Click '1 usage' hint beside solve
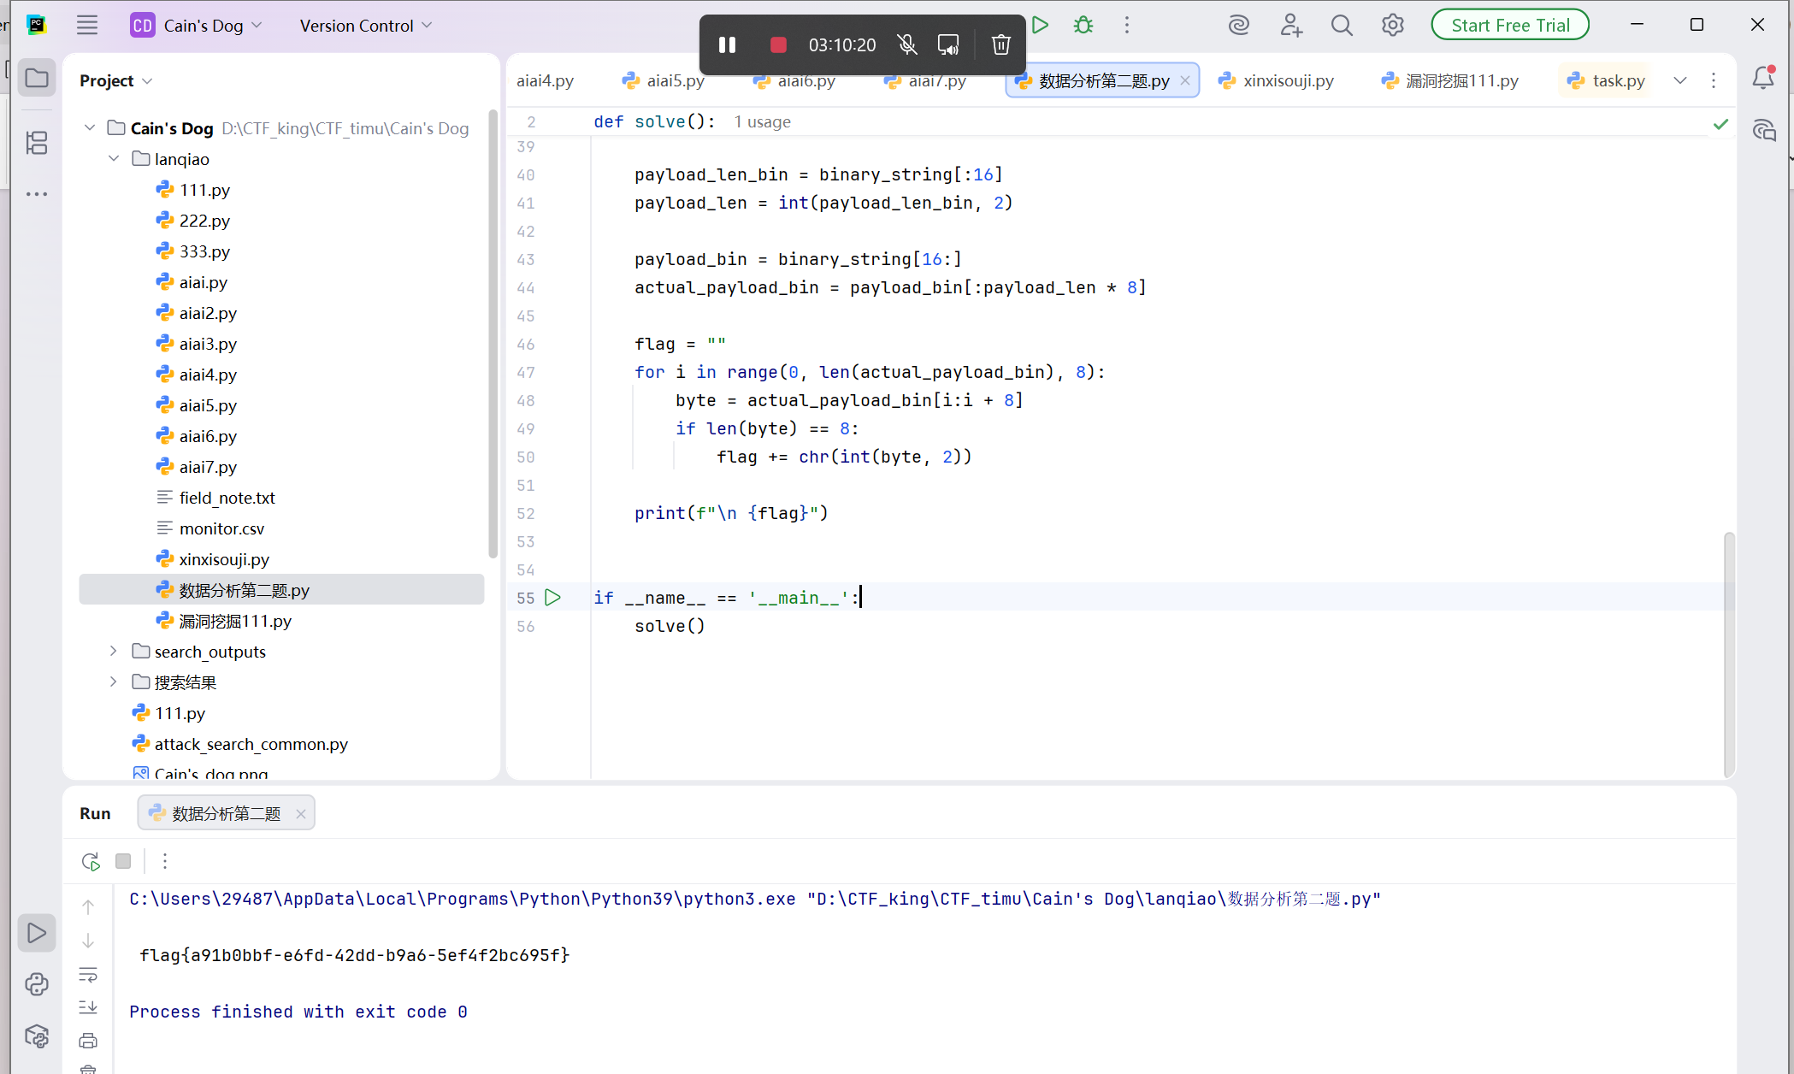Image resolution: width=1794 pixels, height=1074 pixels. [762, 121]
